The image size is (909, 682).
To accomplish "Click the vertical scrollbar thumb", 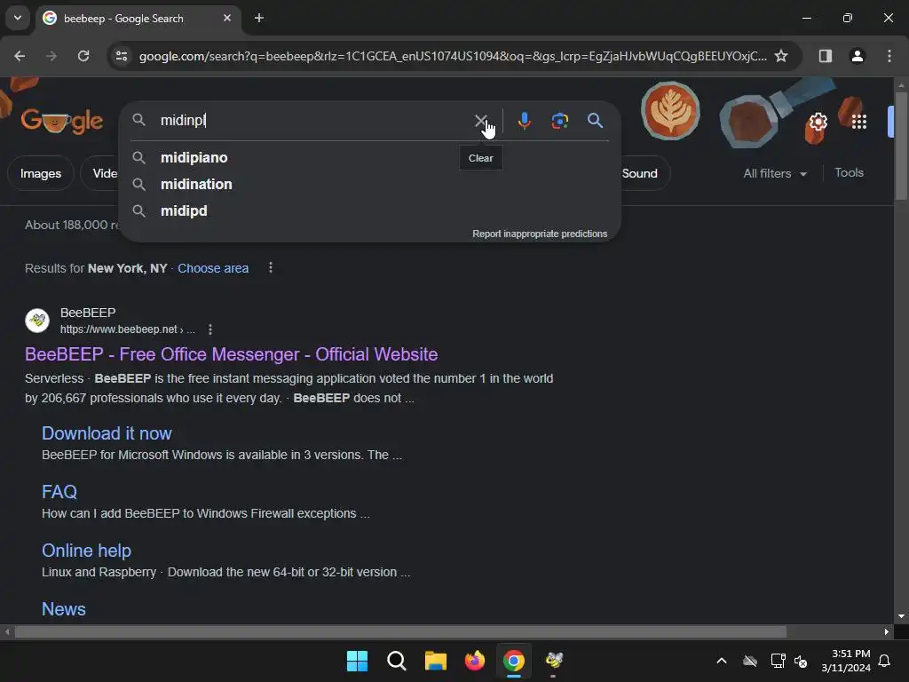I will pos(901,146).
